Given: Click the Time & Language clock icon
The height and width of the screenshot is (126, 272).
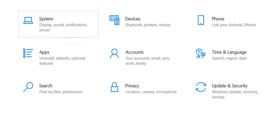Looking at the screenshot, I should coord(201,53).
